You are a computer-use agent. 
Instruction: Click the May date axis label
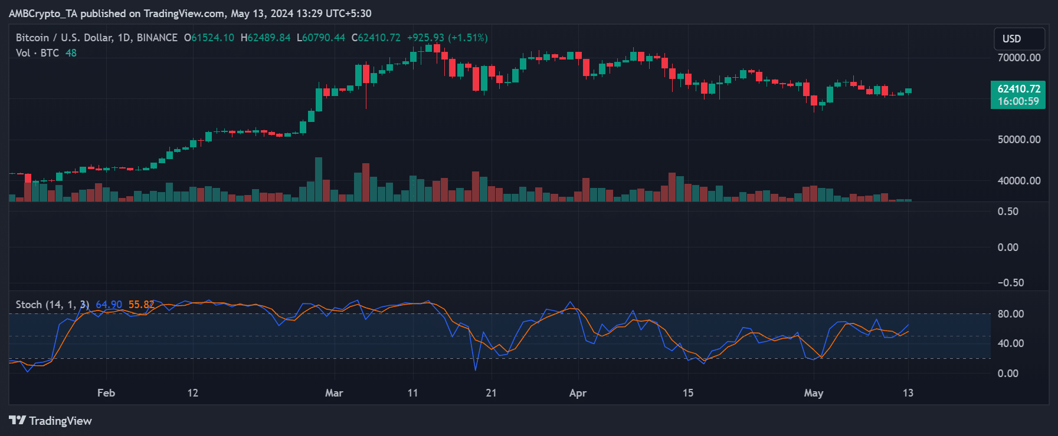(x=814, y=393)
